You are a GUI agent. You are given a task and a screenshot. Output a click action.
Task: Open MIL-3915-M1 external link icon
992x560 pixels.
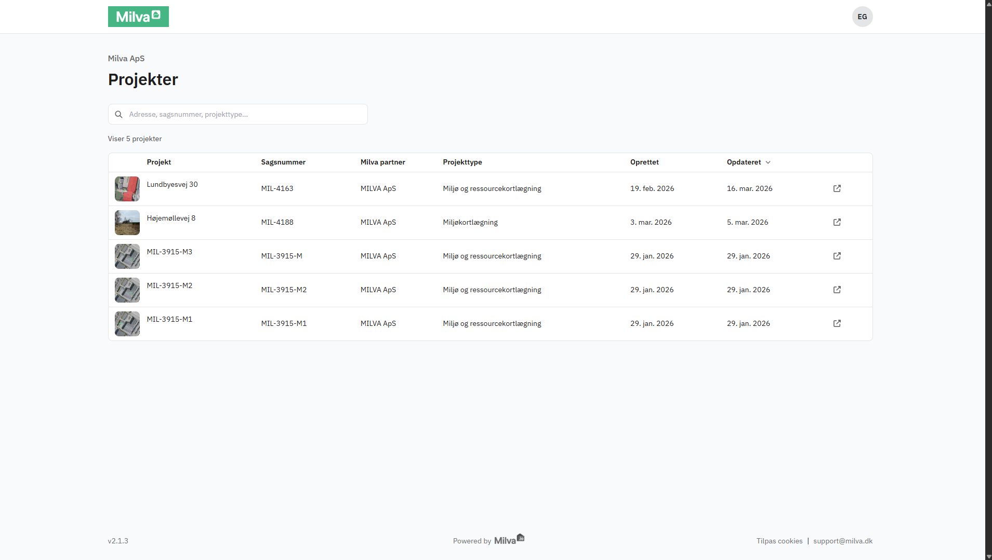click(837, 323)
